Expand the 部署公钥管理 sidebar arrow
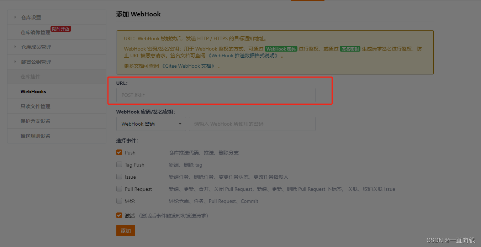The width and height of the screenshot is (481, 247). [x=15, y=62]
